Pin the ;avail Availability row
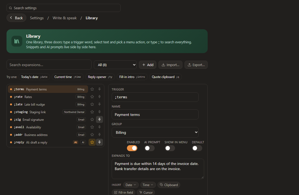This screenshot has height=195, width=299. point(99,127)
